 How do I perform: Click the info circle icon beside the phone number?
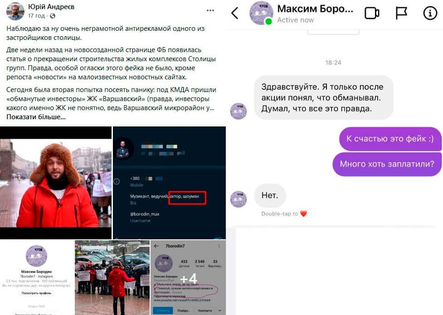(117, 181)
